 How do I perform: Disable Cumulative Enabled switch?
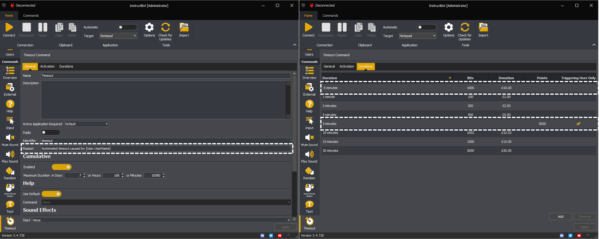(x=62, y=167)
